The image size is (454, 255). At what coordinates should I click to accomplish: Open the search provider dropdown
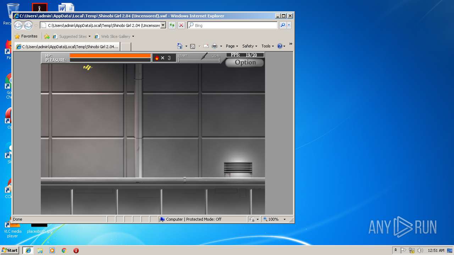click(289, 25)
